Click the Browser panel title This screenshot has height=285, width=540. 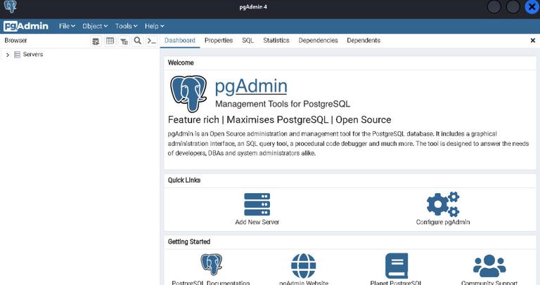coord(16,40)
